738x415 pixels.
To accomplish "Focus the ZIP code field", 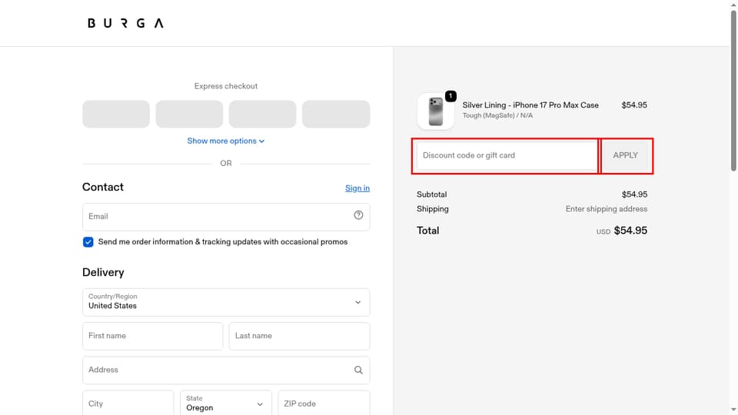I will (324, 403).
